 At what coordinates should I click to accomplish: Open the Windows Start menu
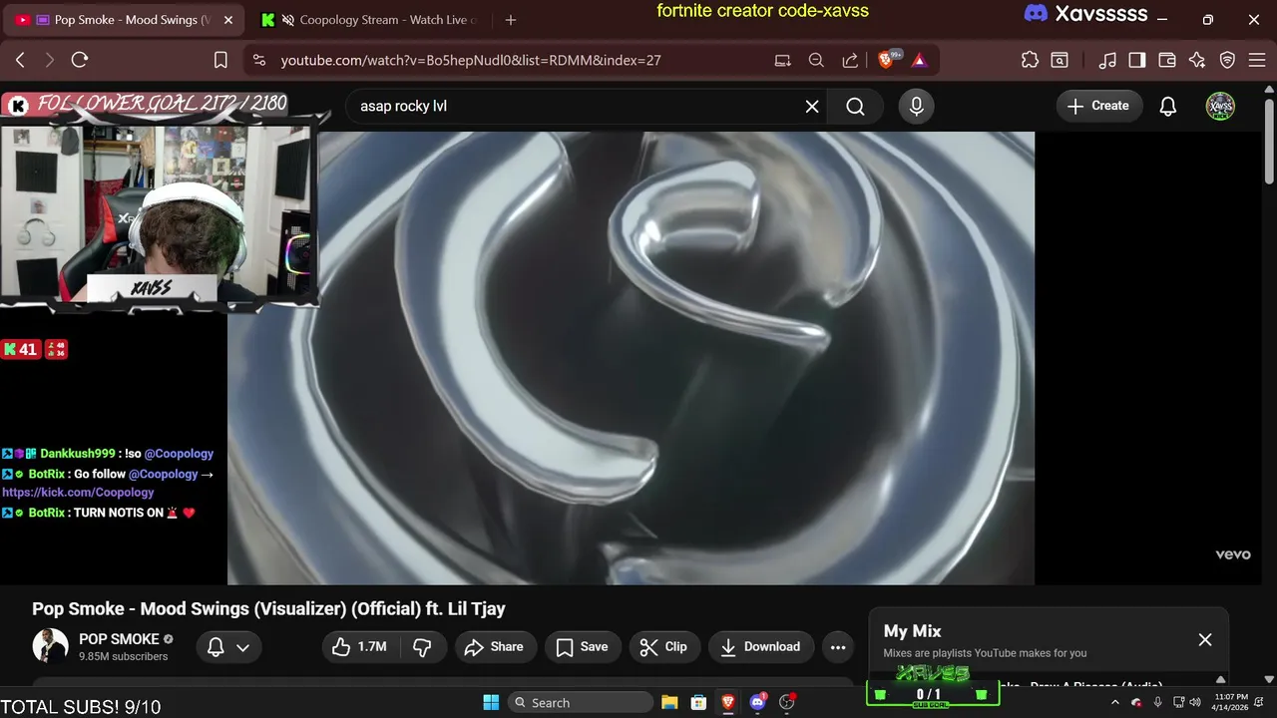tap(491, 702)
